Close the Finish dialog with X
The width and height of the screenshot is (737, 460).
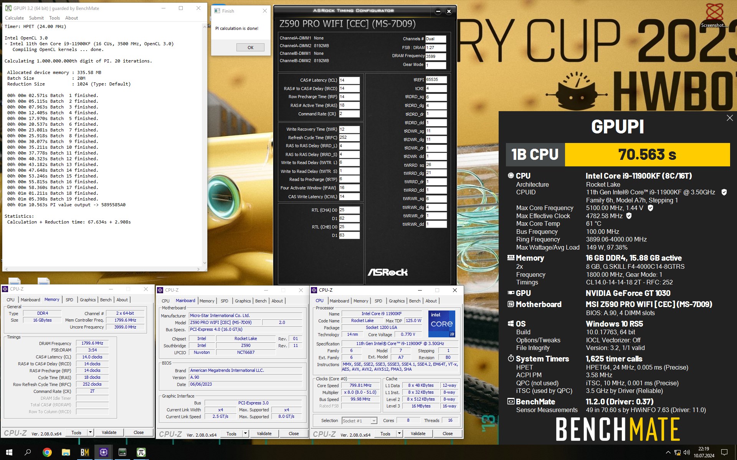(264, 11)
